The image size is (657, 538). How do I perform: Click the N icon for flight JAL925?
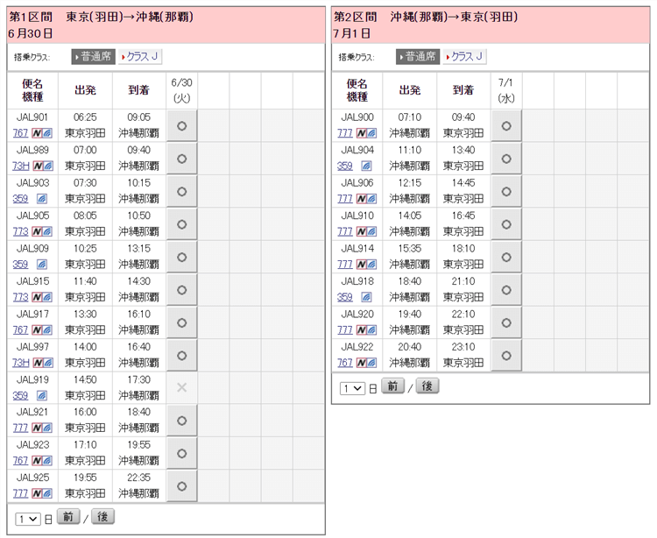pyautogui.click(x=38, y=493)
